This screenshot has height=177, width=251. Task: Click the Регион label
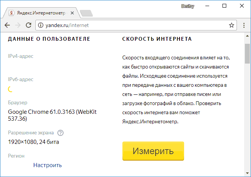16,156
